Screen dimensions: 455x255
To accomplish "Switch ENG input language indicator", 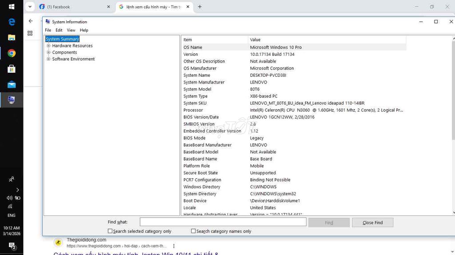I will (11, 215).
